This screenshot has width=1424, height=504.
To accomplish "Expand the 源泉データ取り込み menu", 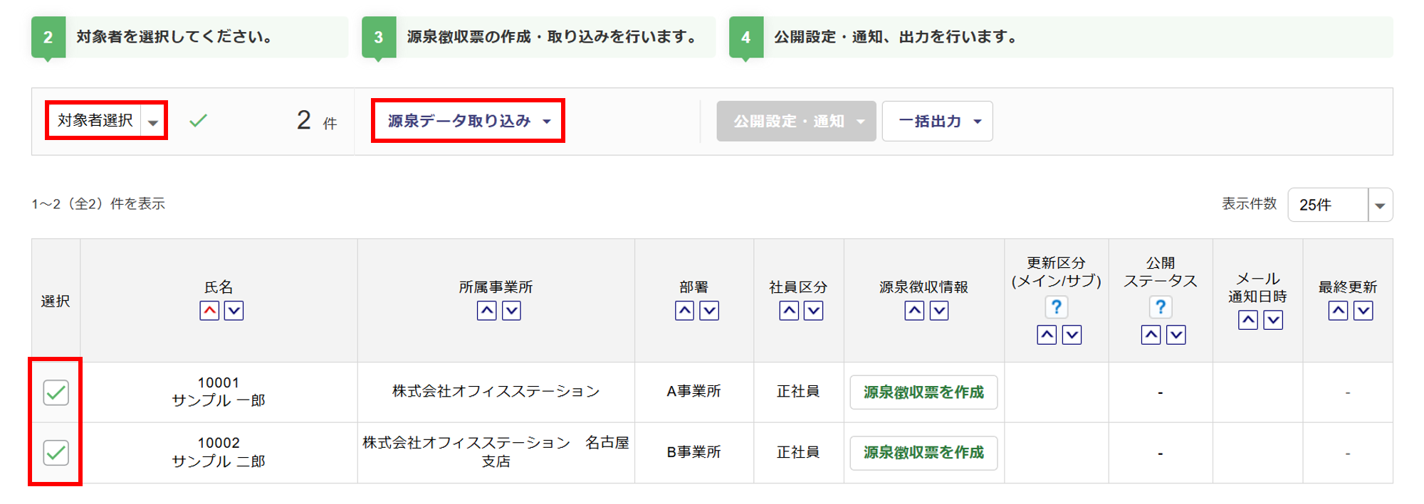I will click(468, 121).
